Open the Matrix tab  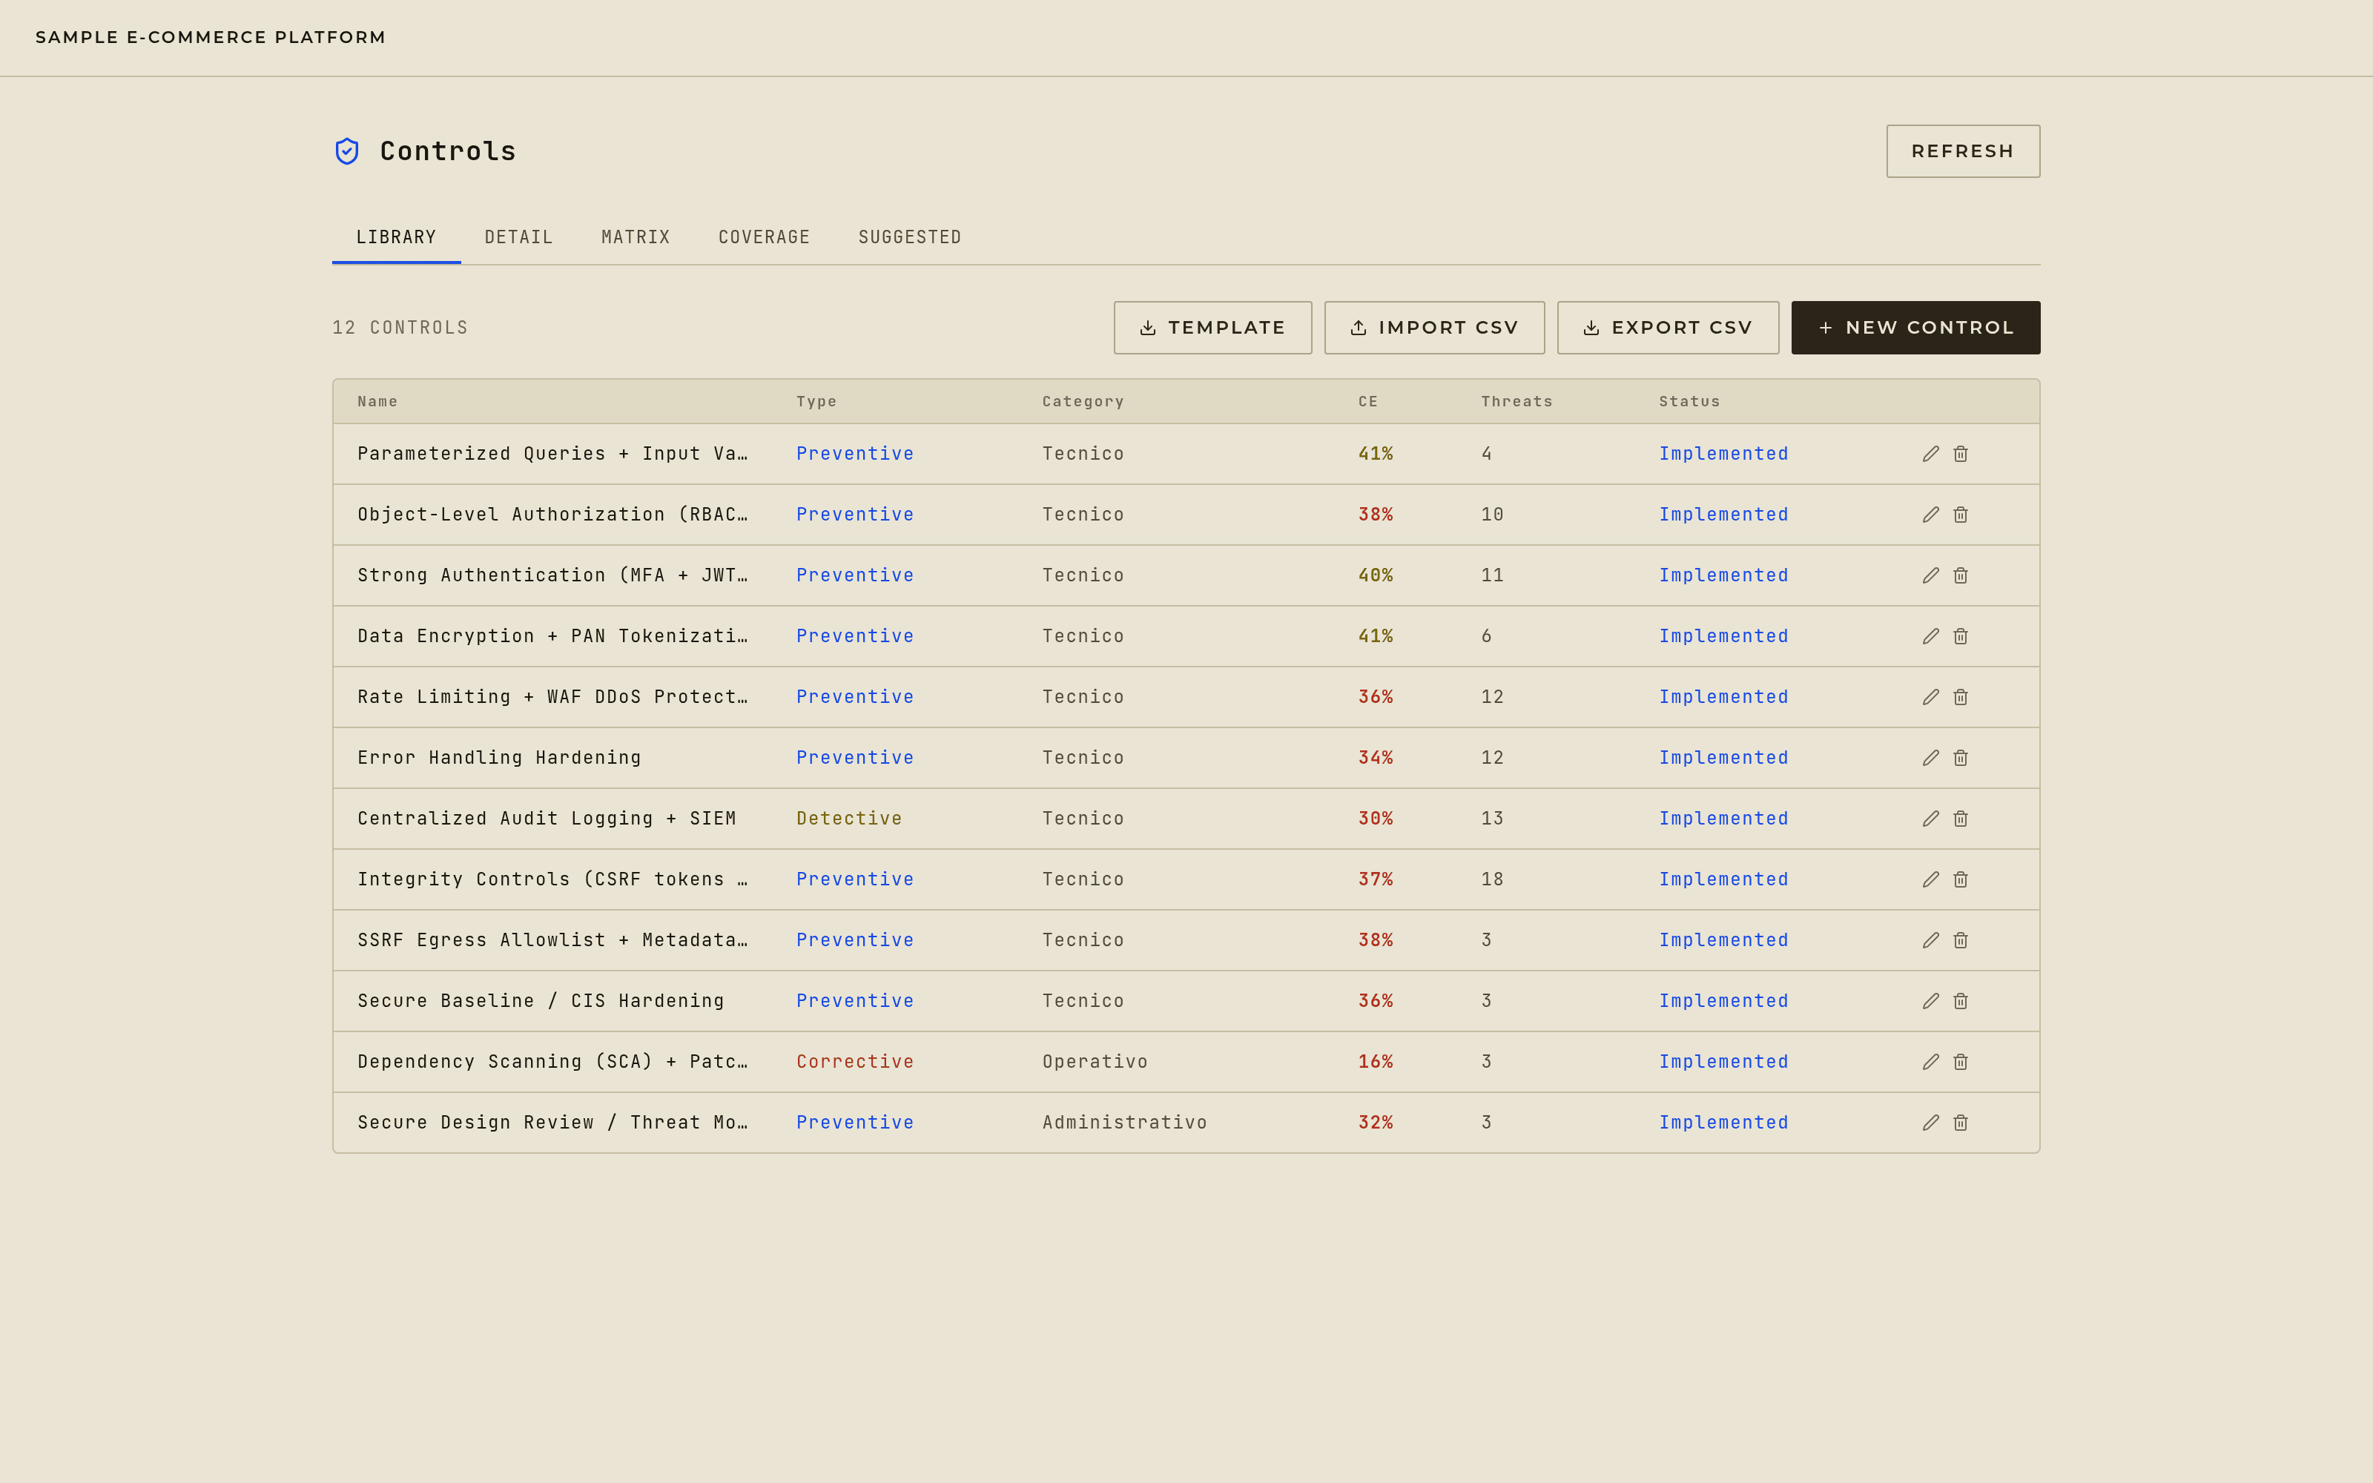point(636,237)
